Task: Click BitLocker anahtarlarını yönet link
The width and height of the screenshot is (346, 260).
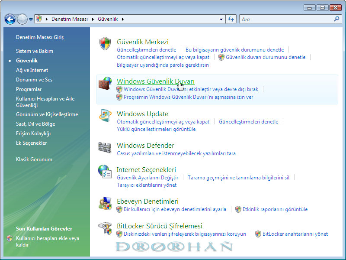Action: coord(295,234)
